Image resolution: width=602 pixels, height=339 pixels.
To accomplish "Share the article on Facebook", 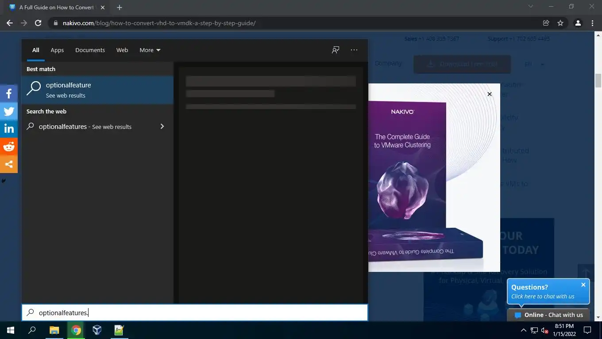I will click(9, 93).
